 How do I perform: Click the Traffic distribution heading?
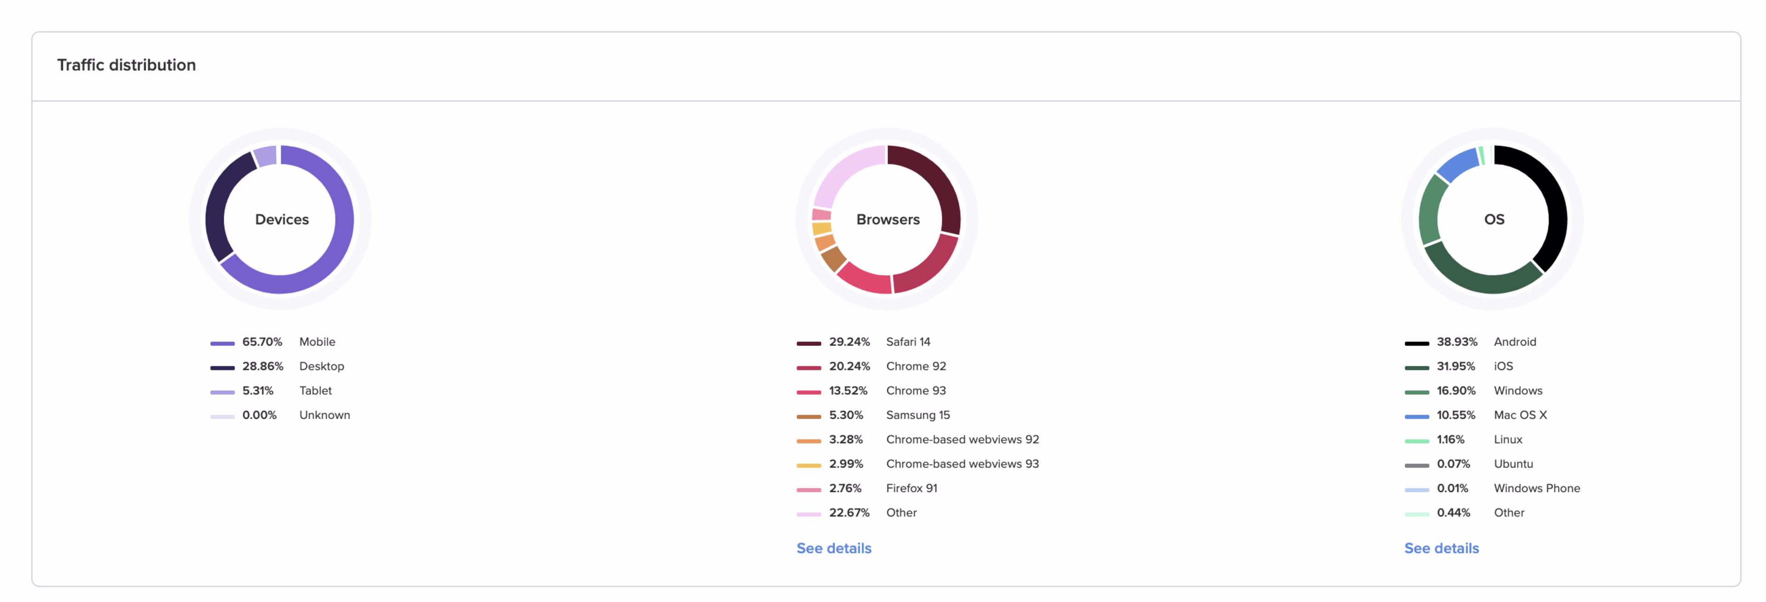click(x=126, y=65)
